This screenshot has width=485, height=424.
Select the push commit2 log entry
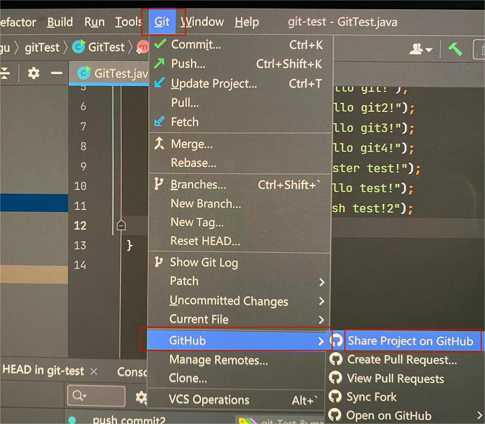[x=129, y=419]
